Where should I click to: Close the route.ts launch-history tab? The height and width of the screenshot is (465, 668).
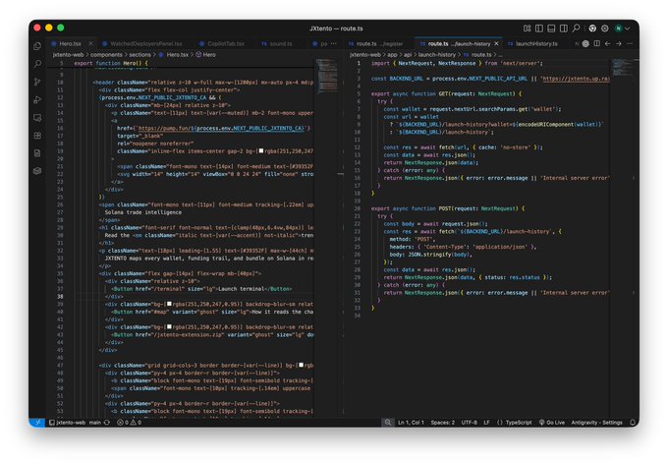click(496, 44)
